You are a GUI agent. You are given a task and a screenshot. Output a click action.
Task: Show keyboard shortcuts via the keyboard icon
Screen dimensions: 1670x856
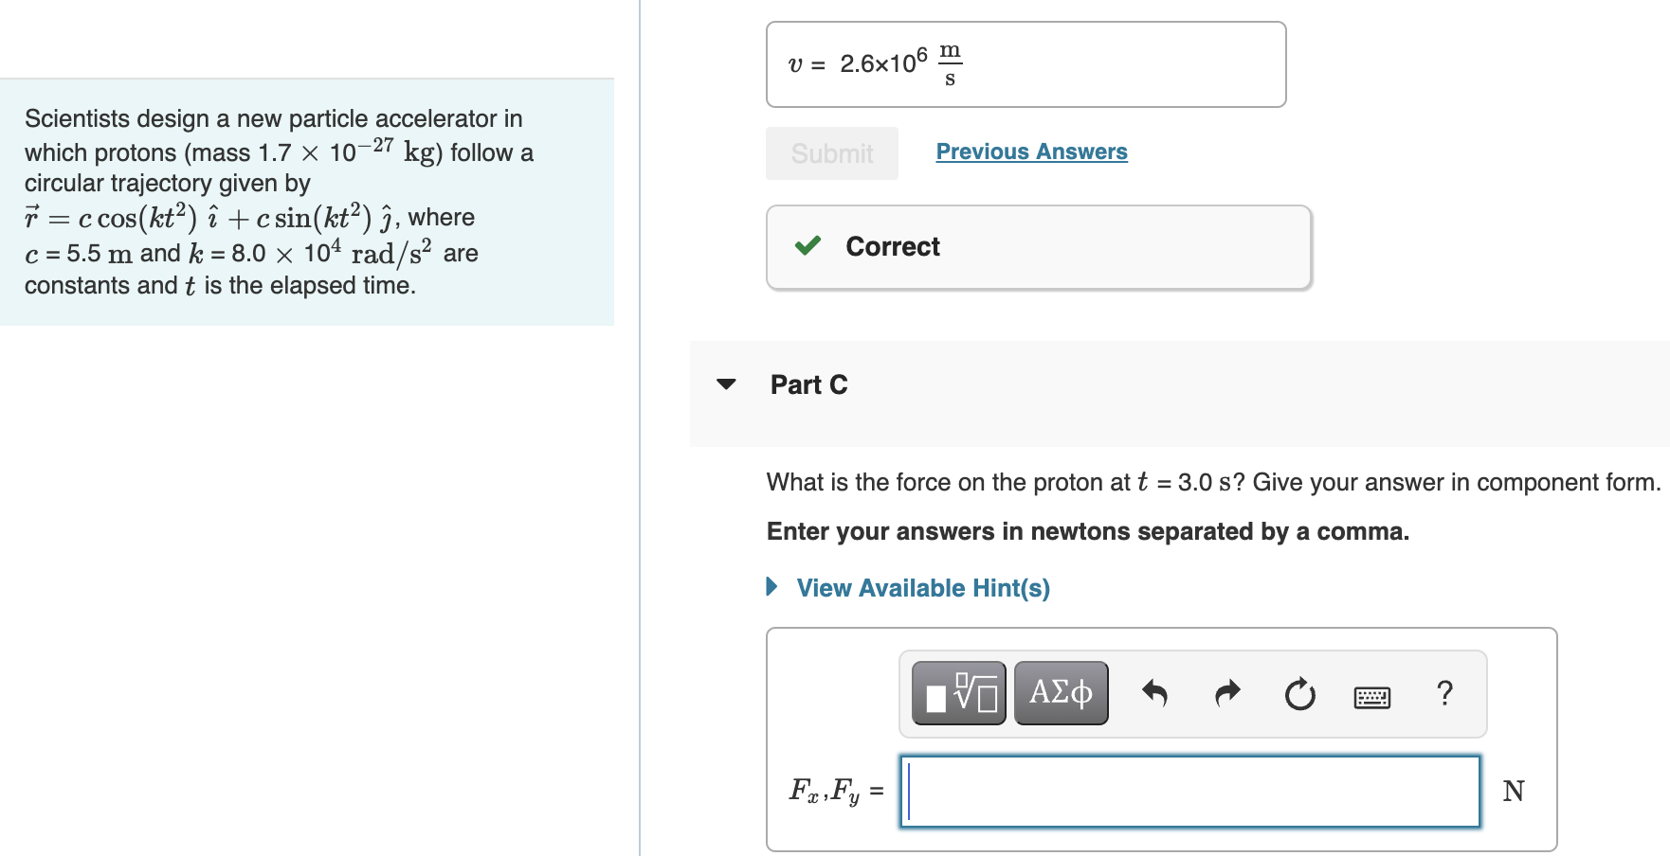pos(1371,698)
